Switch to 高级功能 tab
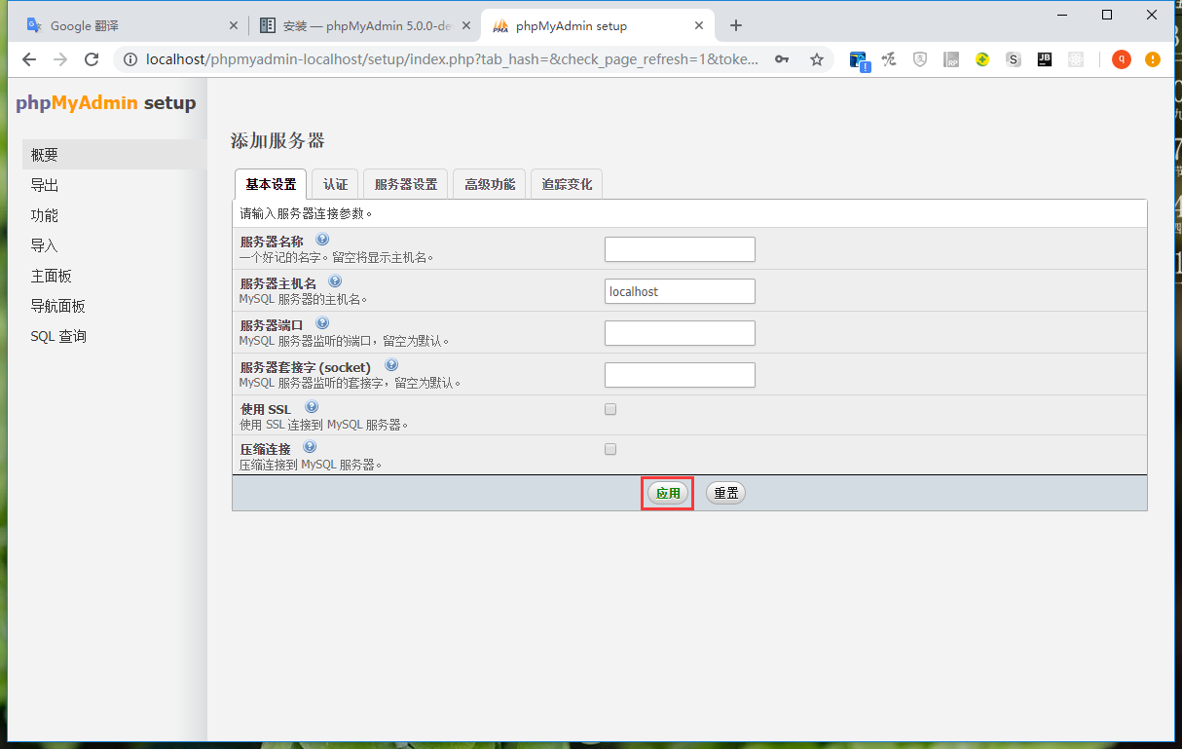 click(490, 184)
